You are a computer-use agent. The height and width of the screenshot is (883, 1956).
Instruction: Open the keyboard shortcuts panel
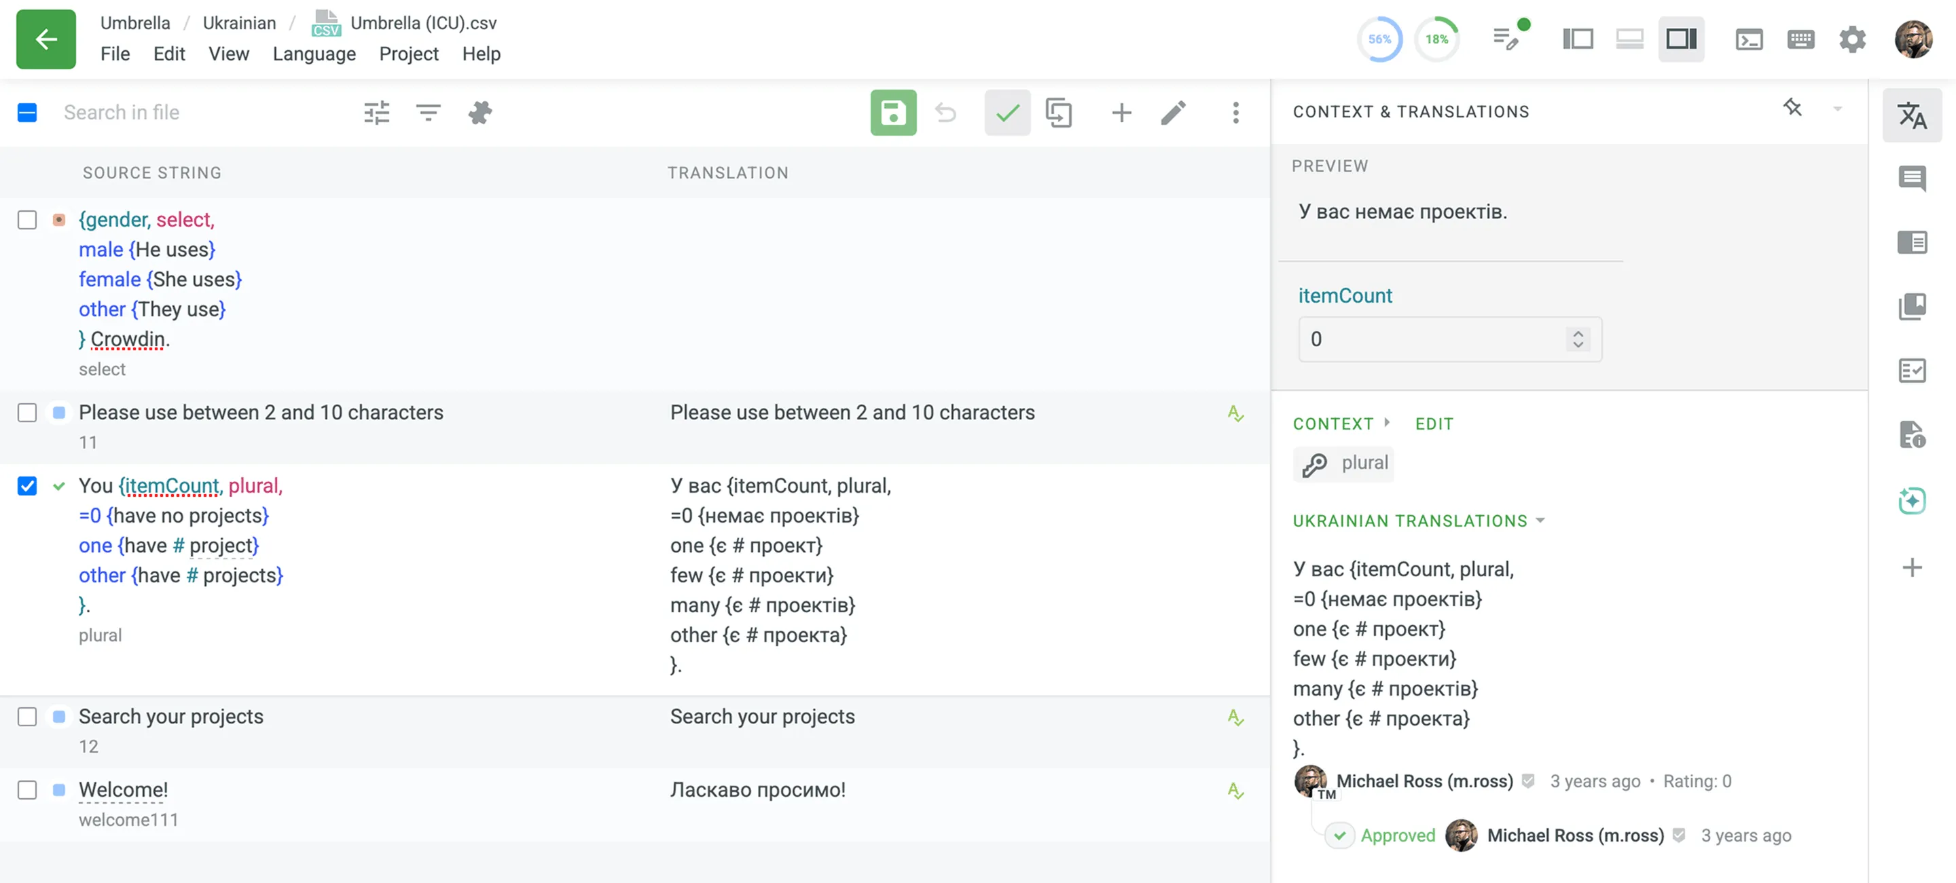click(x=1801, y=39)
